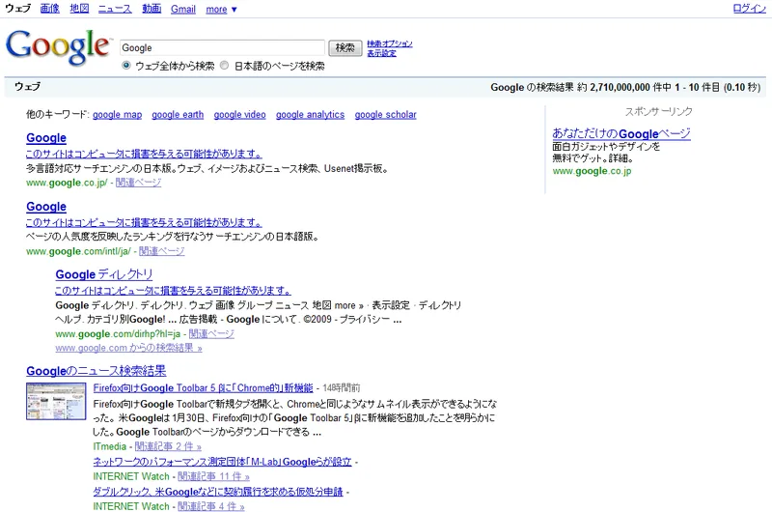The width and height of the screenshot is (772, 512).
Task: Click the 検索 search button
Action: click(x=345, y=47)
